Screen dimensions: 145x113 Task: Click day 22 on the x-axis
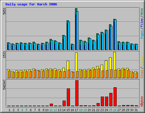point(98,110)
